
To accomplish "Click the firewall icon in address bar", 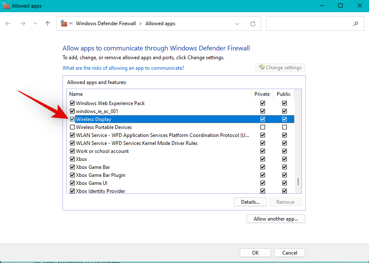I will [64, 24].
